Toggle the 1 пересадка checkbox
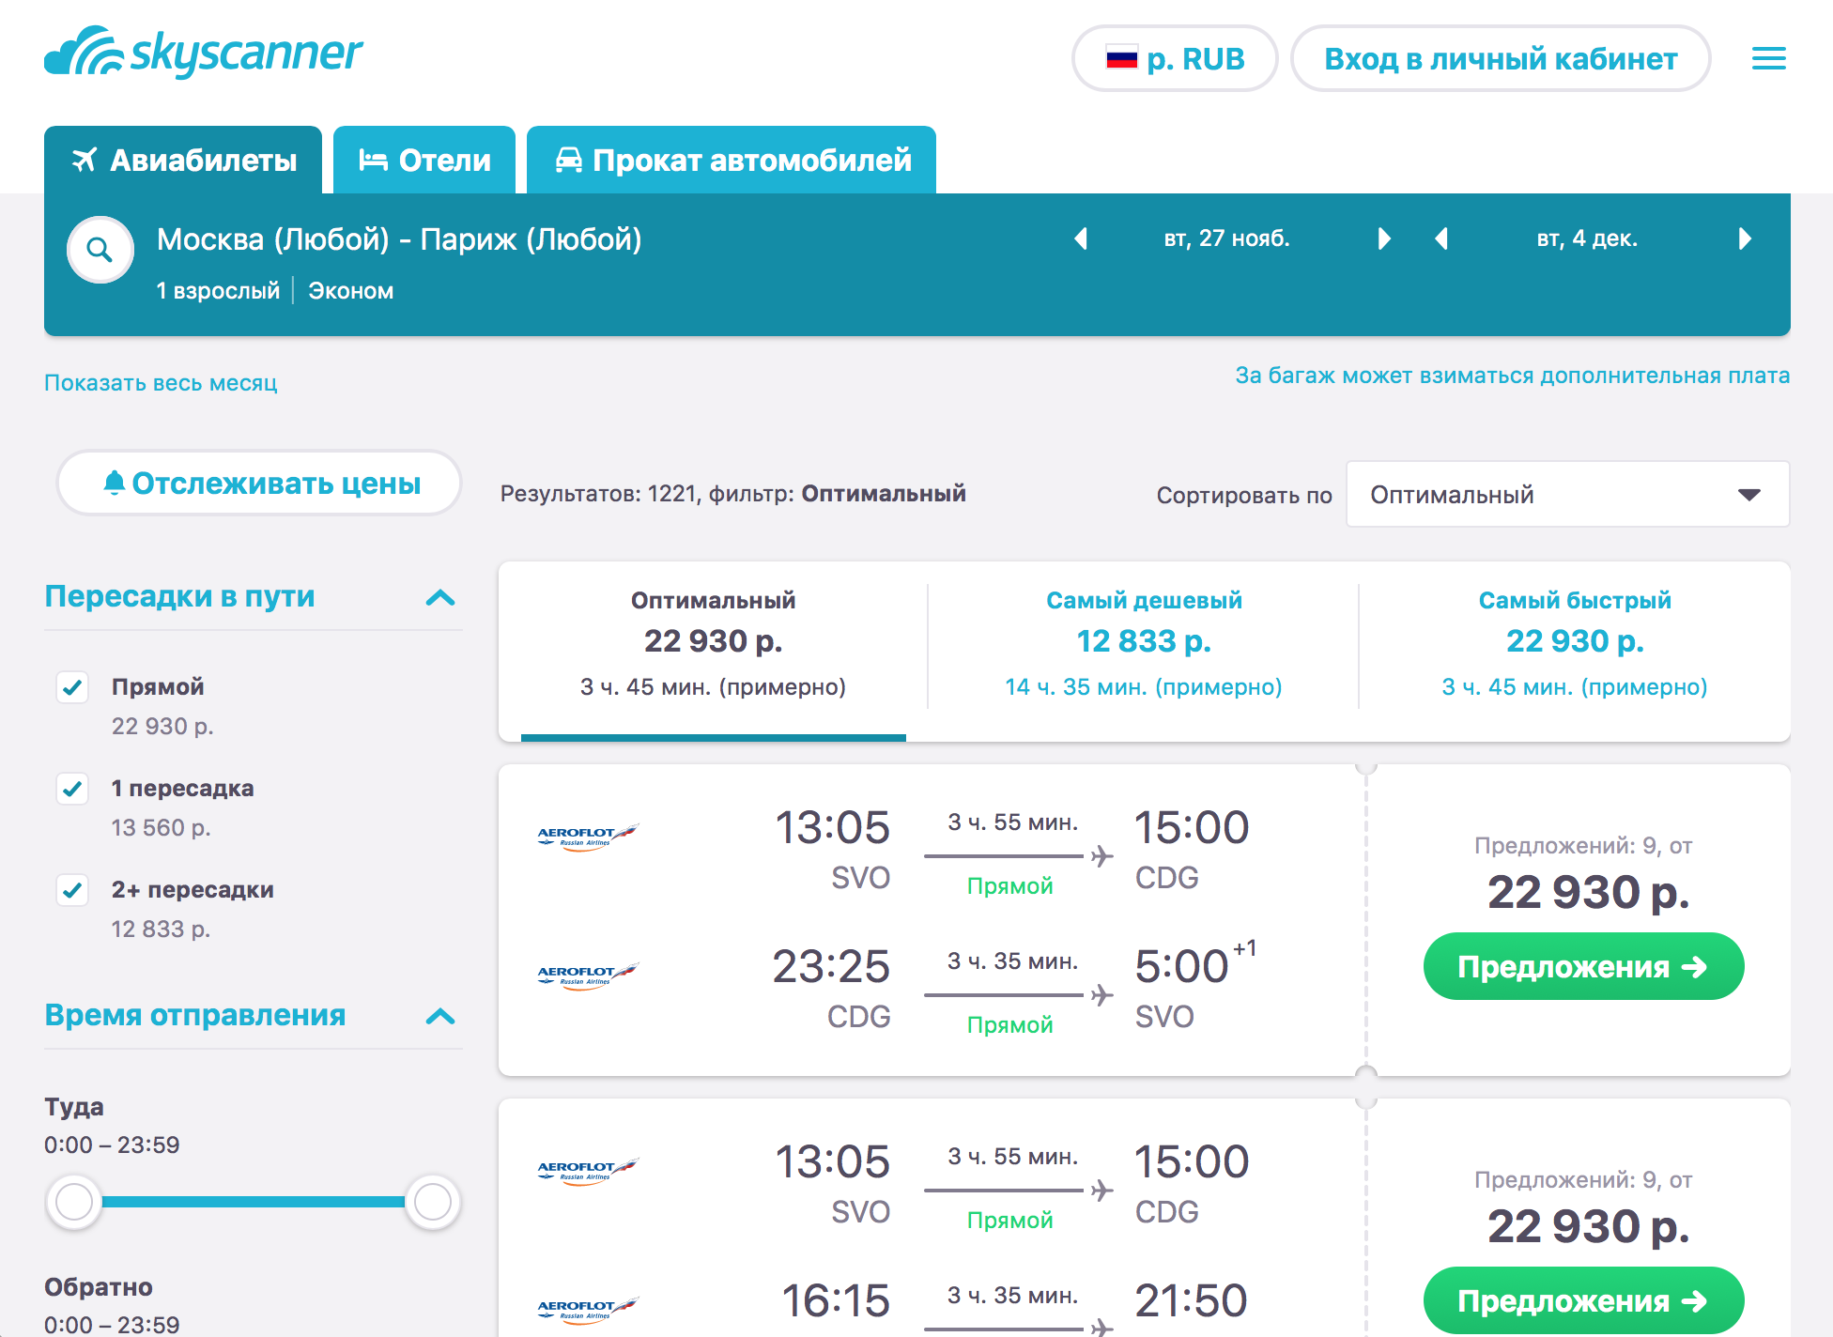This screenshot has height=1337, width=1833. pyautogui.click(x=72, y=789)
